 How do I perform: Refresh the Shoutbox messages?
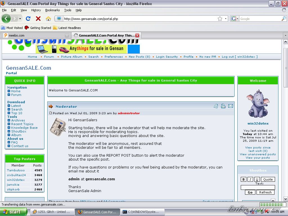tap(265, 192)
